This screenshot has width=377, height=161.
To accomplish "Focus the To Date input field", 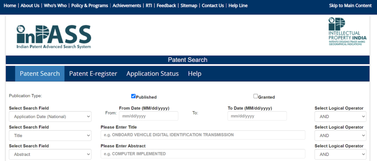I will pyautogui.click(x=257, y=116).
